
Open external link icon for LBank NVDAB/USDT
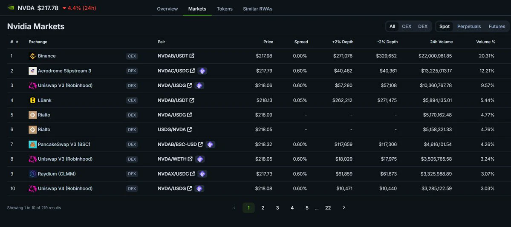[192, 100]
